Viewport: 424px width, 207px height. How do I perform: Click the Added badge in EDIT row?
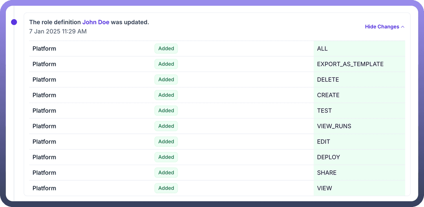(166, 142)
